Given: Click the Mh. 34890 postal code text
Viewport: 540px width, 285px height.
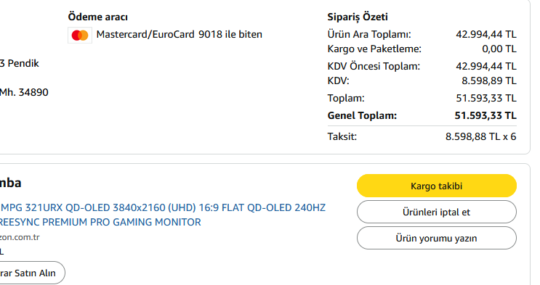Looking at the screenshot, I should click(x=24, y=92).
